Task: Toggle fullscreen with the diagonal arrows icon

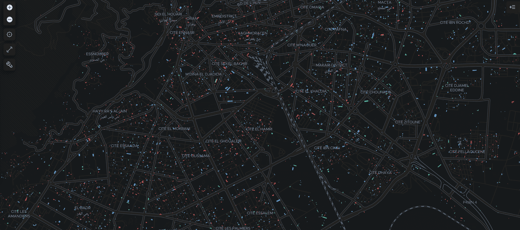Action: 10,50
